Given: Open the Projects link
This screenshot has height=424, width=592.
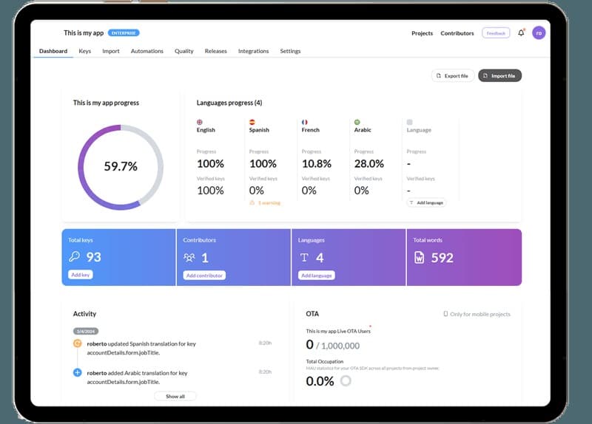Looking at the screenshot, I should tap(422, 33).
